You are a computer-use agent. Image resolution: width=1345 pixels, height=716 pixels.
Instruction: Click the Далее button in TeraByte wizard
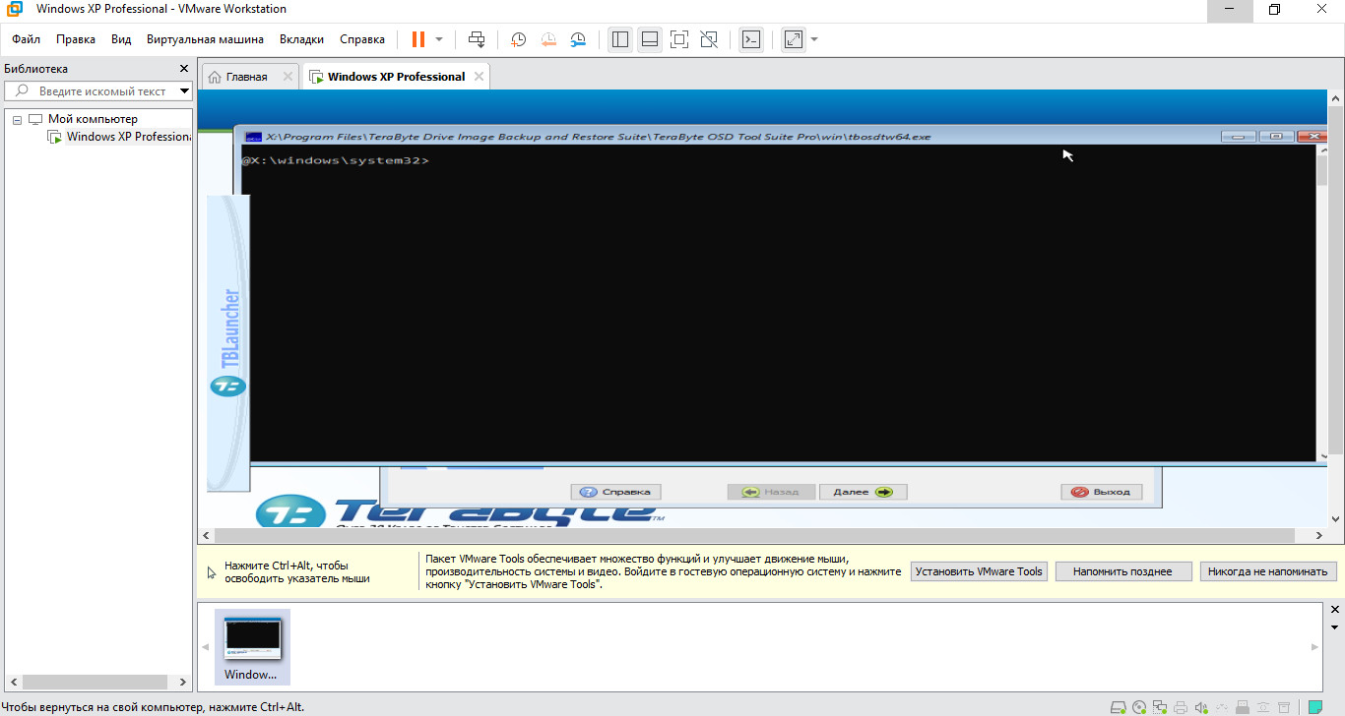863,492
